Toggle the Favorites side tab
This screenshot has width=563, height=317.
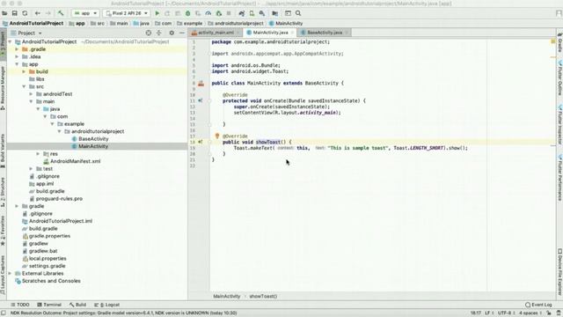(3, 231)
